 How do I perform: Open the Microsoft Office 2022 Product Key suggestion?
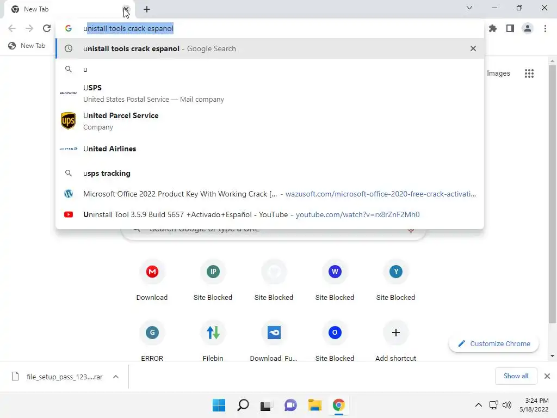pyautogui.click(x=270, y=194)
